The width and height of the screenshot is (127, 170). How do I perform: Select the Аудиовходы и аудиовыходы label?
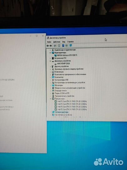[x=65, y=50]
